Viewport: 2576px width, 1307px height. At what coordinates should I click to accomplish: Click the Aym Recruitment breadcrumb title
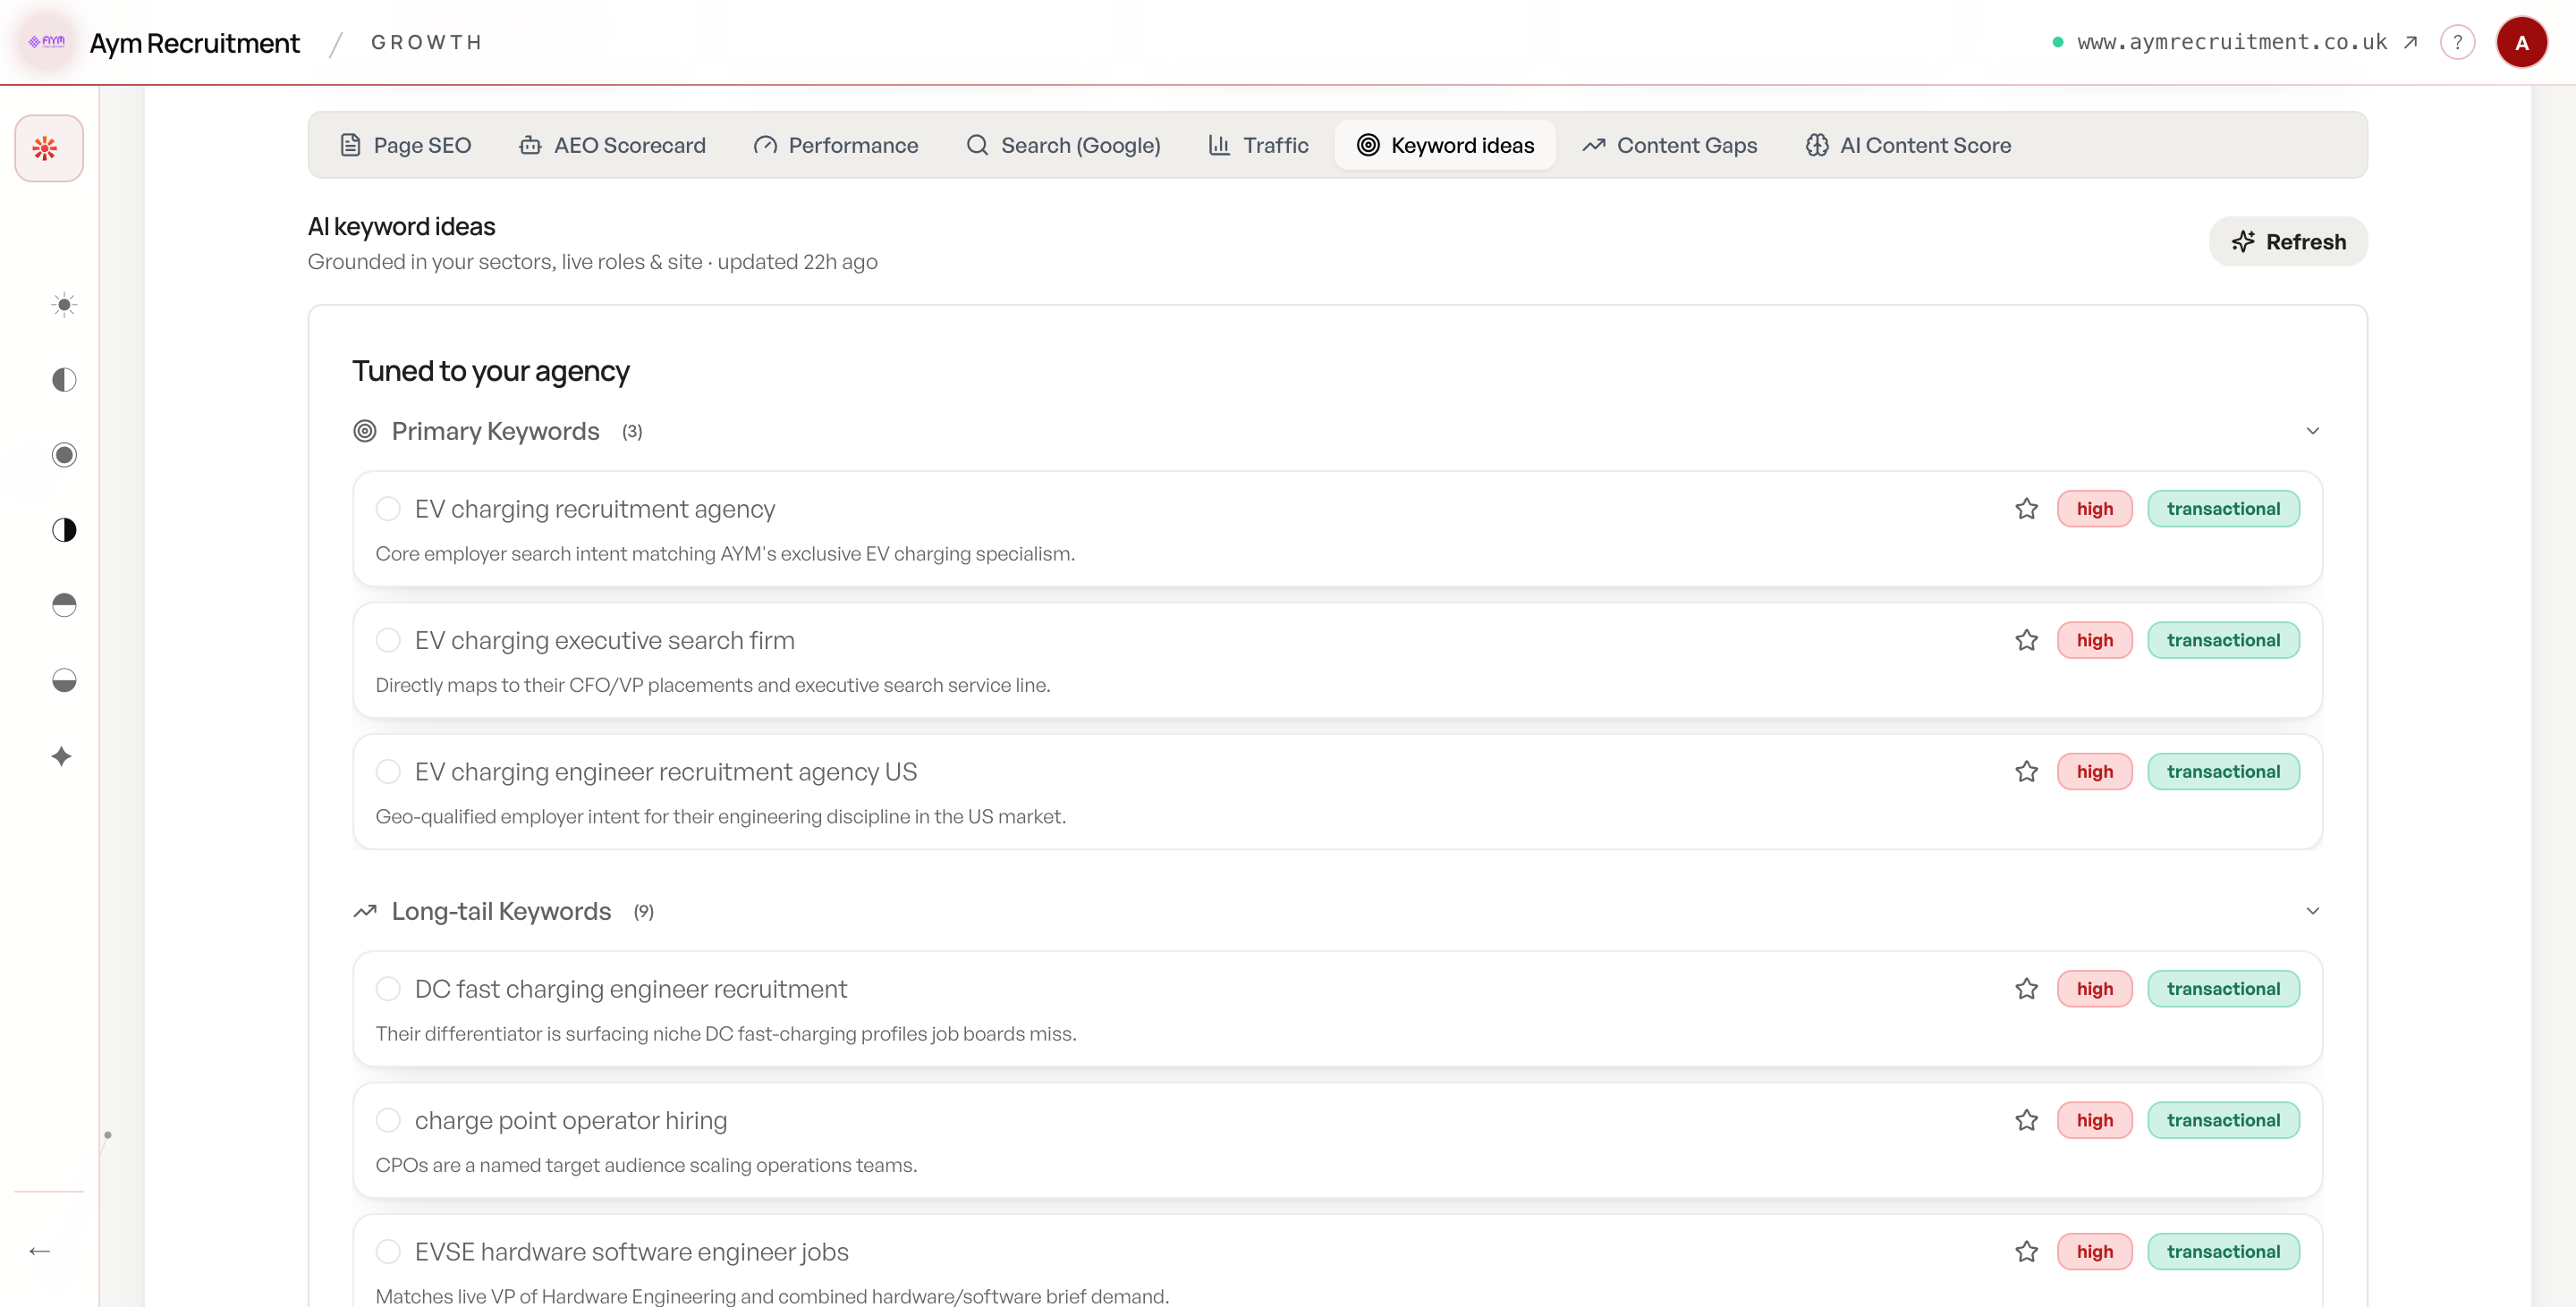click(194, 43)
